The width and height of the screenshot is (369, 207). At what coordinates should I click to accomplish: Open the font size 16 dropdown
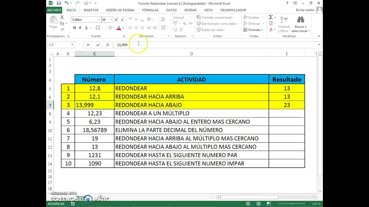[111, 20]
